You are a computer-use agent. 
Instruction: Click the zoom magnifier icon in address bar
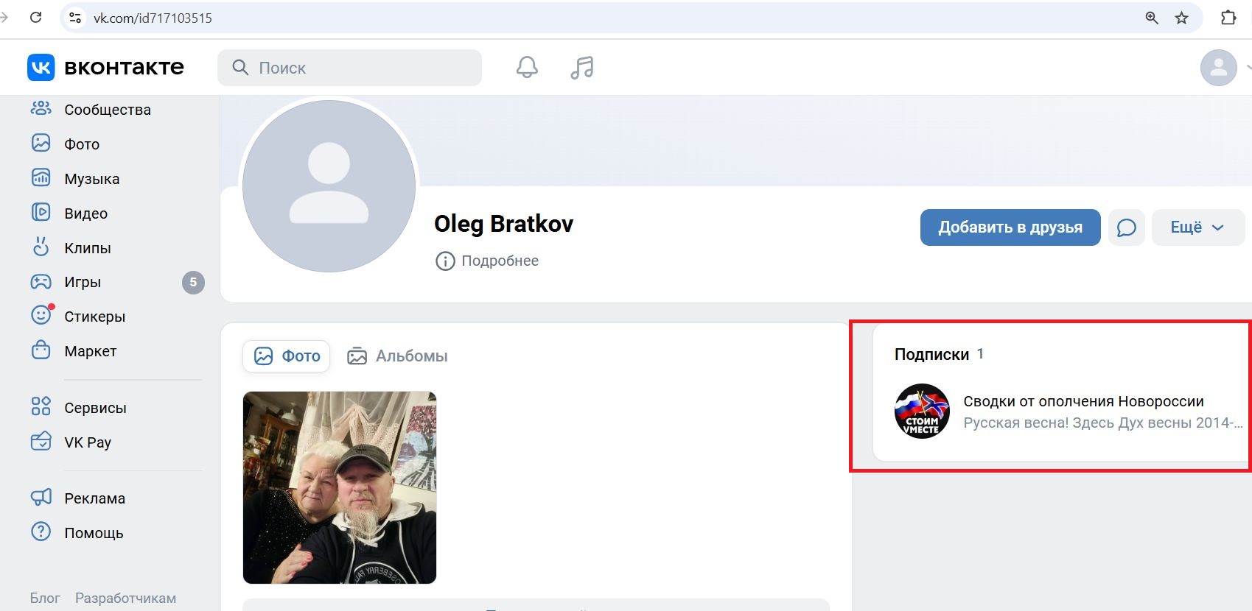point(1152,18)
